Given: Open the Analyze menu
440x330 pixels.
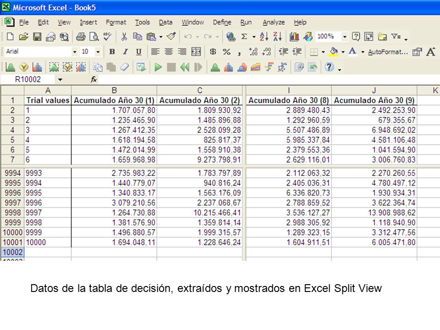Looking at the screenshot, I should coord(274,22).
